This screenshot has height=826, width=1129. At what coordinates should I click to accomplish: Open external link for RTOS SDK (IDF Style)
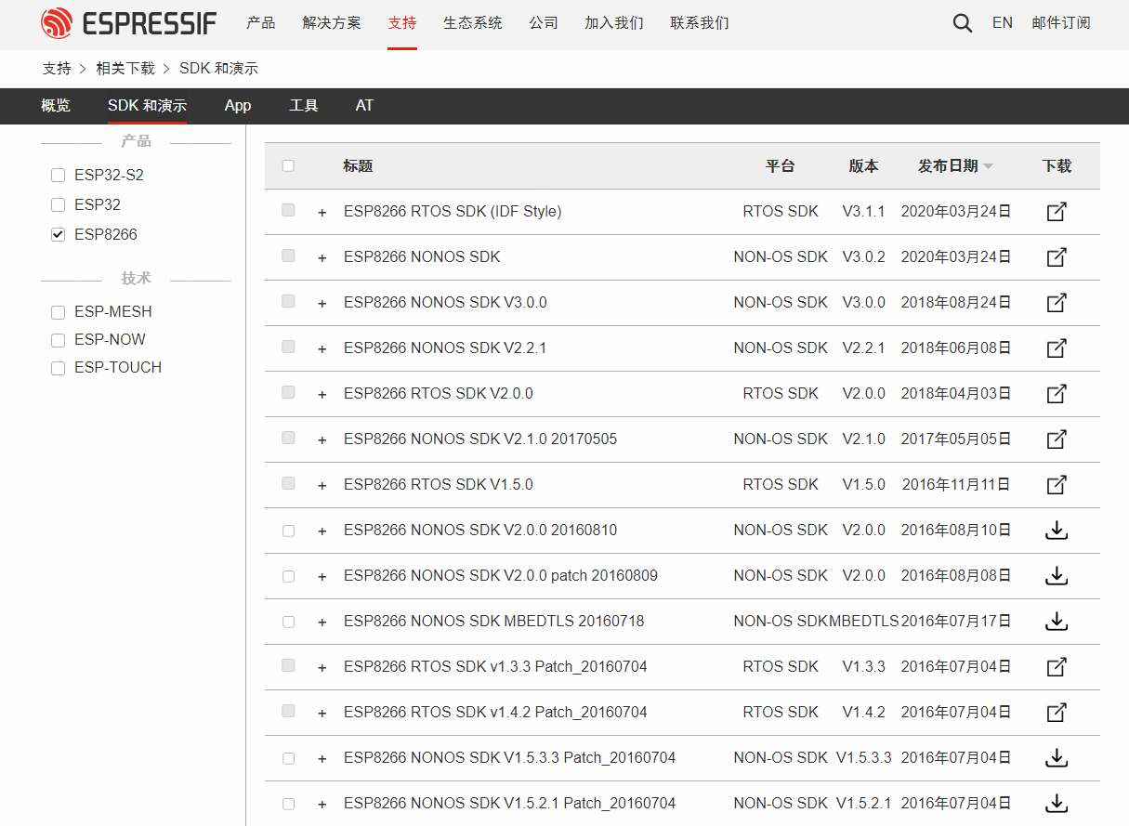point(1057,212)
